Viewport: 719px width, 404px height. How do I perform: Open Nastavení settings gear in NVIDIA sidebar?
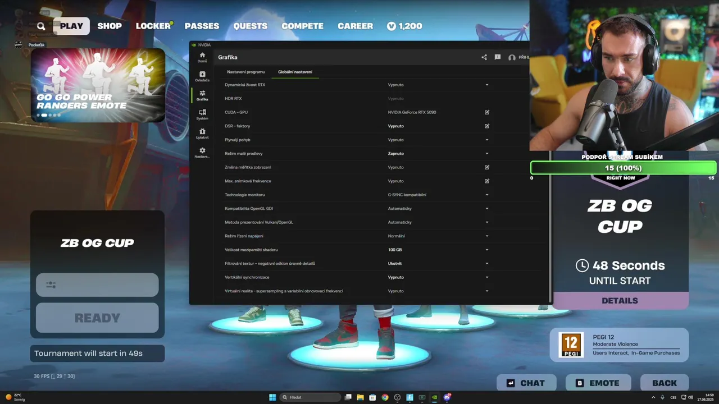(202, 153)
